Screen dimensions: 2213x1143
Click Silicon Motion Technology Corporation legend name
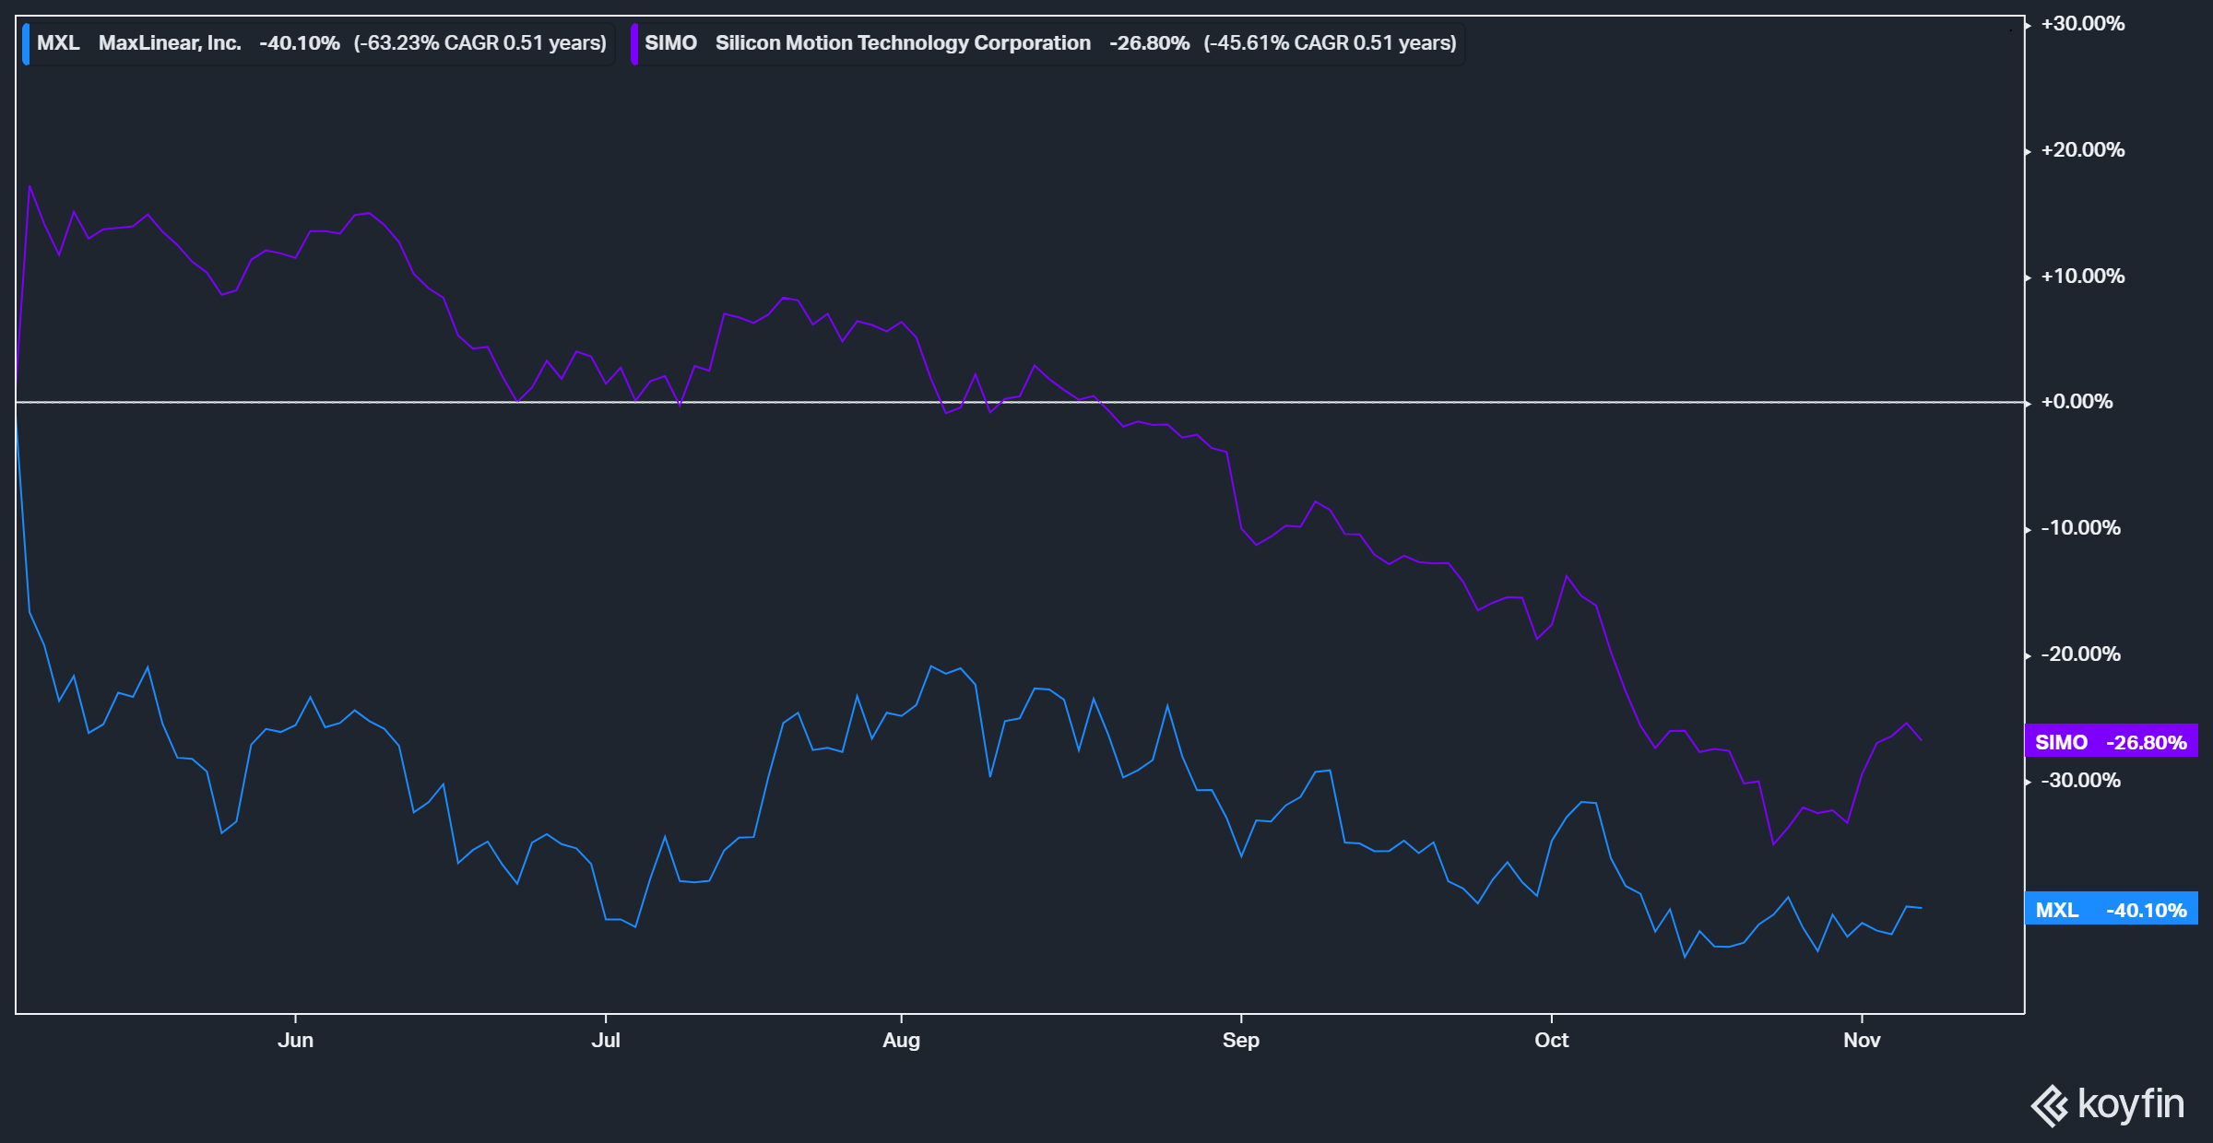pos(903,43)
